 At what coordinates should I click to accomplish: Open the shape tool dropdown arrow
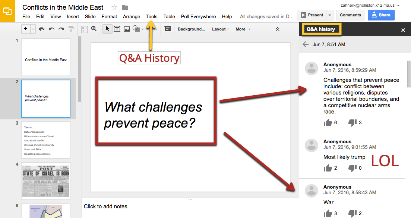tap(143, 29)
